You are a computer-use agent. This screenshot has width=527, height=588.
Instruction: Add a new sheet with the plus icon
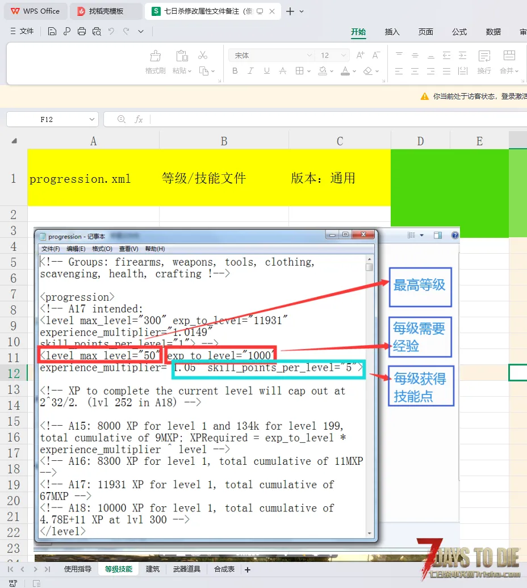click(248, 570)
